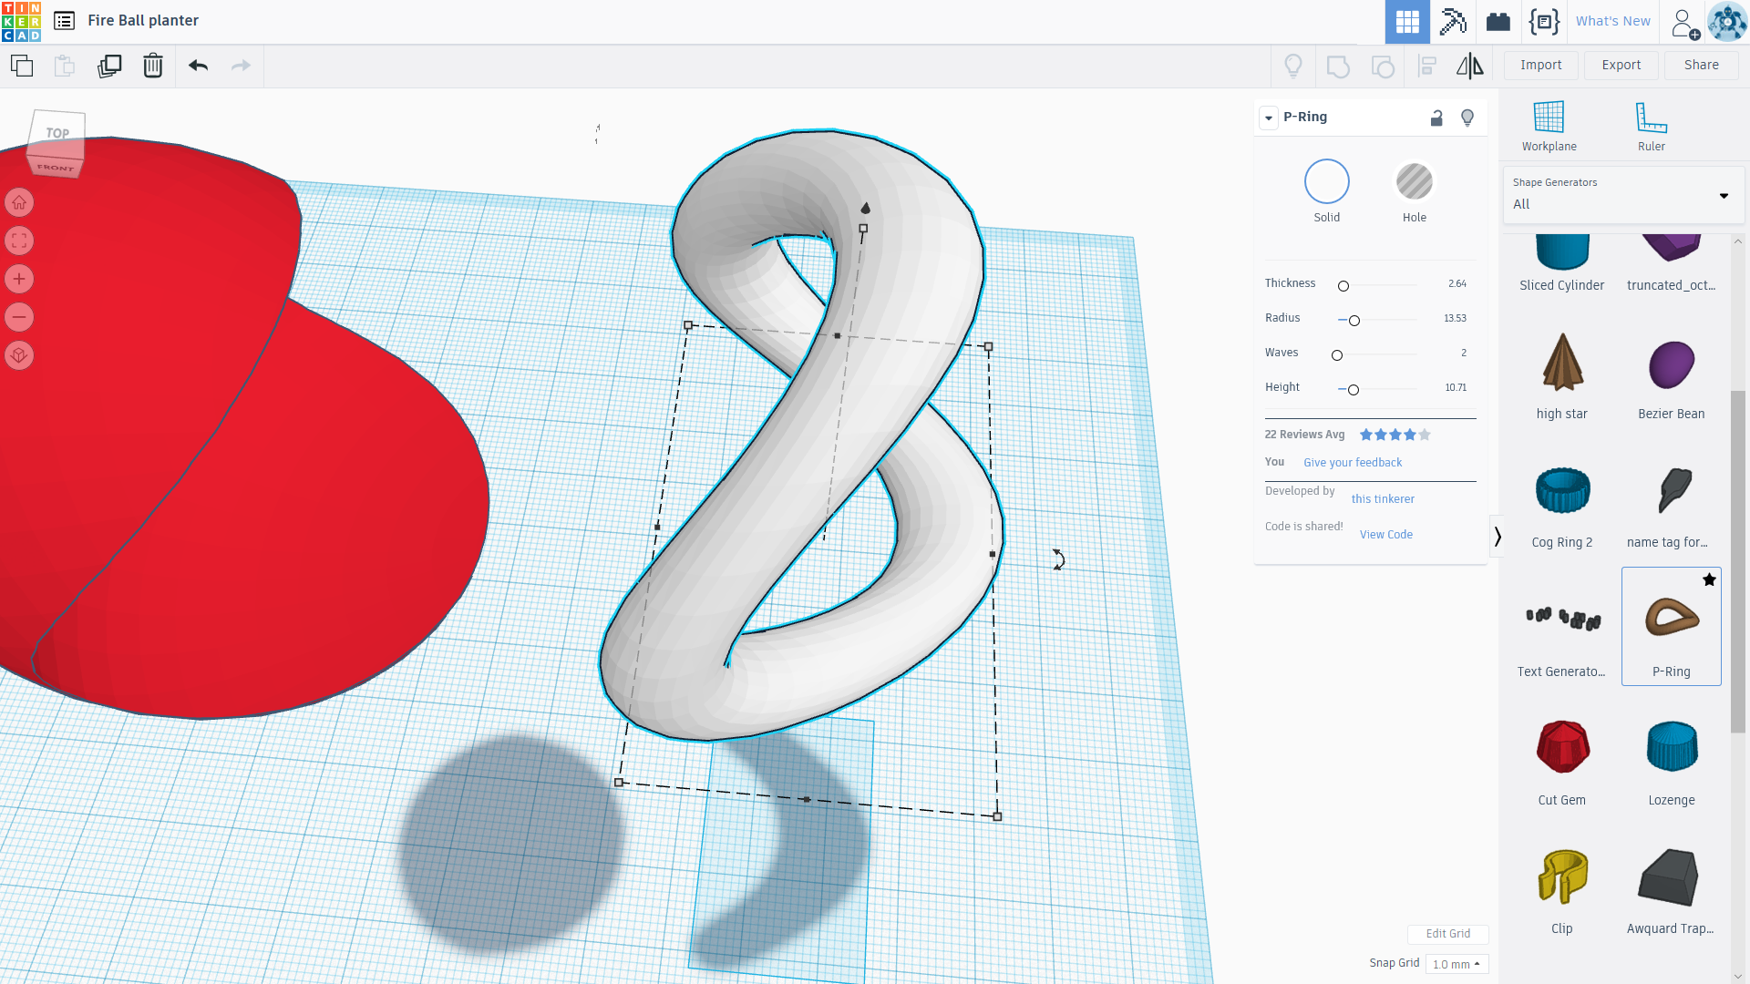Select the Text Generator shape
The image size is (1750, 984).
[1561, 634]
